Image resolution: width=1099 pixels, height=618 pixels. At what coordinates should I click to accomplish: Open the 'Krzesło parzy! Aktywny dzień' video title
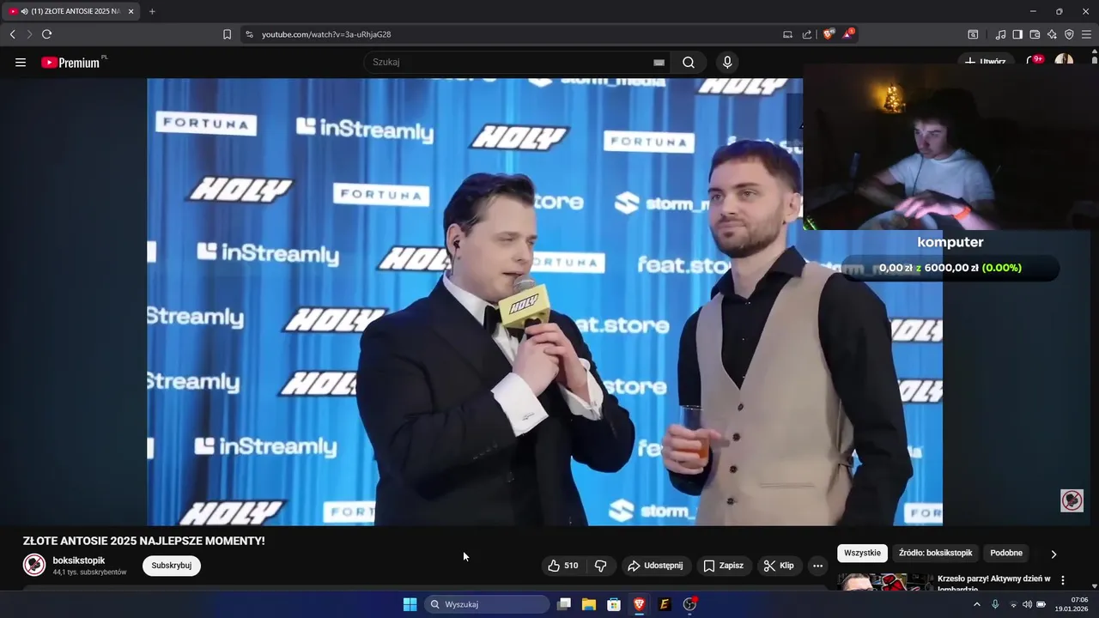pyautogui.click(x=993, y=583)
